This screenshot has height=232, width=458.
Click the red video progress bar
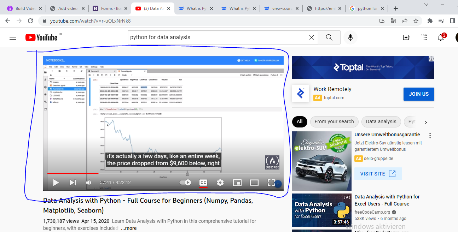click(x=73, y=173)
